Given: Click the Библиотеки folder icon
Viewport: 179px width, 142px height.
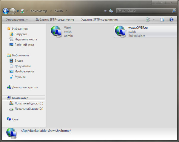Looking at the screenshot, I should coord(9,55).
